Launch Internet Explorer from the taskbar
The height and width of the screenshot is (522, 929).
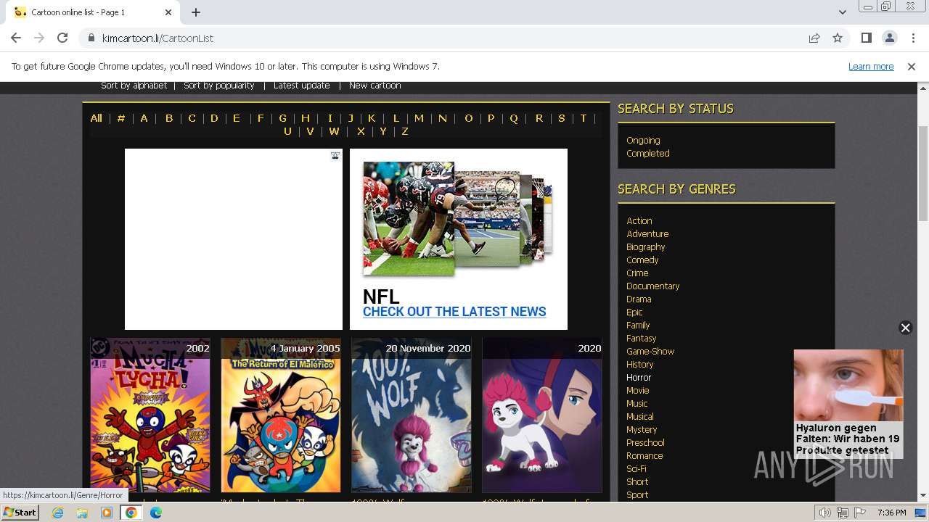coord(57,513)
